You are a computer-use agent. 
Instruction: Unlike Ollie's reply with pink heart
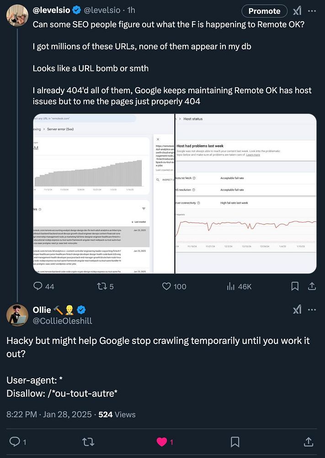tap(162, 442)
